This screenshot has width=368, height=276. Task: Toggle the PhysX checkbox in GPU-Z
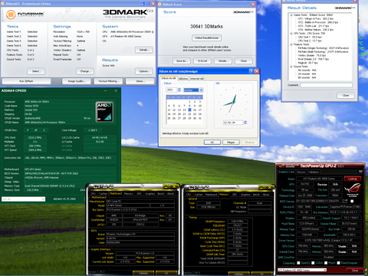click(326, 263)
